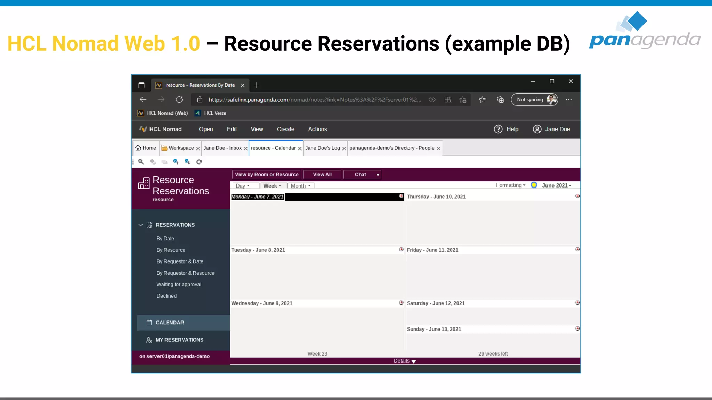Click the clock icon on Thursday June 10

click(577, 196)
